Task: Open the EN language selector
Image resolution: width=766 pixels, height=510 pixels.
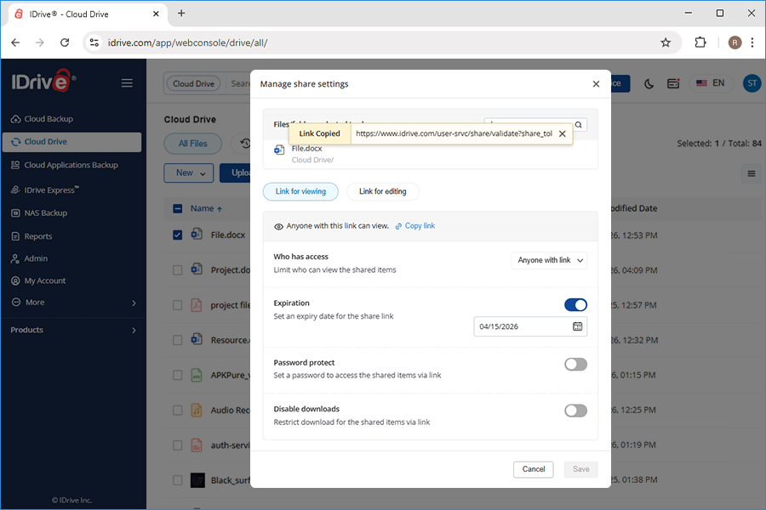Action: (711, 83)
